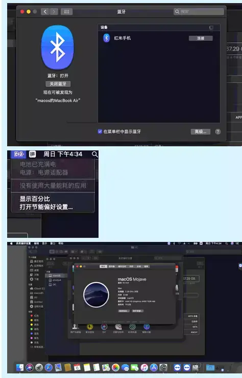
Task: Launch Siri from the Dock
Action: [x=30, y=367]
